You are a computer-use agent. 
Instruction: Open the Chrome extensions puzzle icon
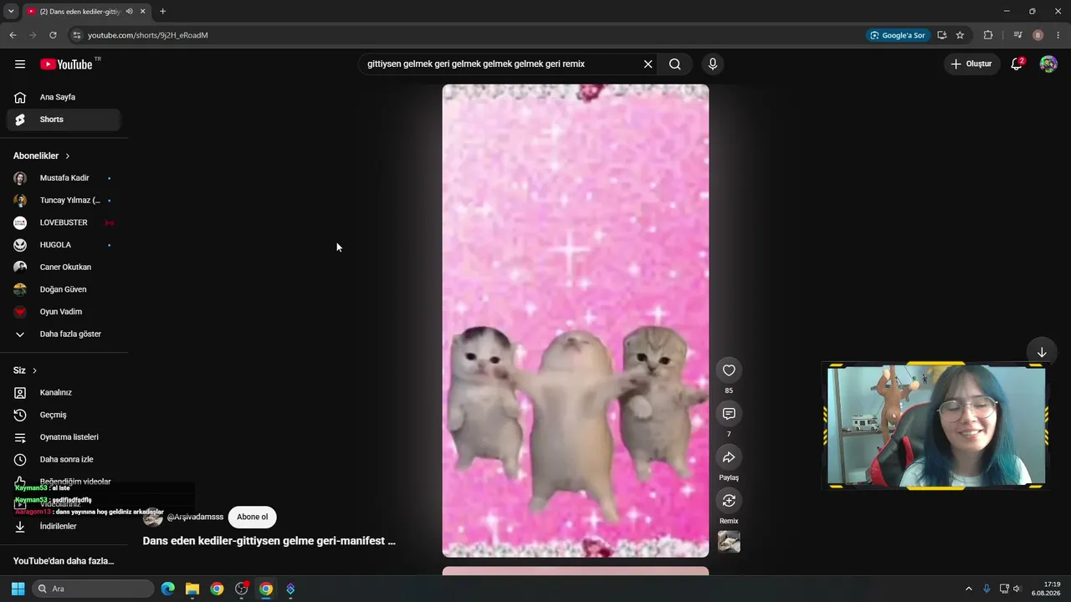(x=988, y=35)
